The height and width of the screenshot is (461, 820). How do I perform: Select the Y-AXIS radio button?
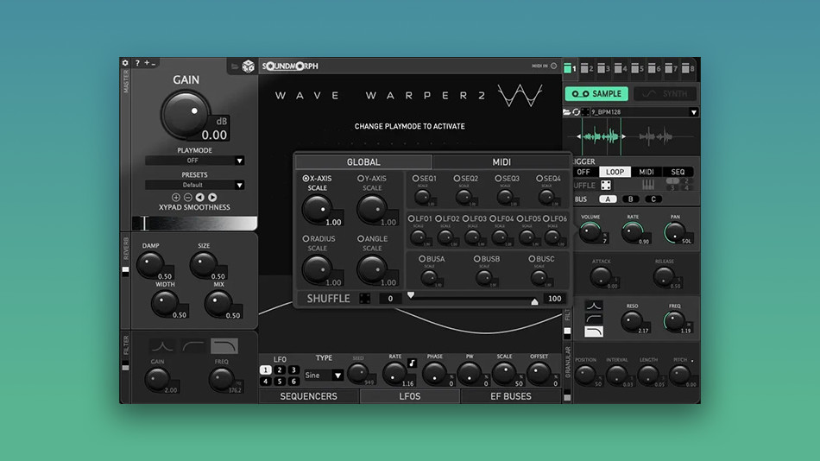pyautogui.click(x=361, y=179)
